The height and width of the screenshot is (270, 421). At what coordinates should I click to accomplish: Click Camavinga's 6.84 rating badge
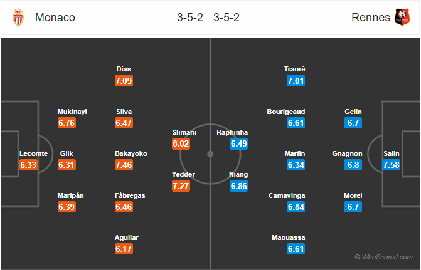[x=296, y=207]
